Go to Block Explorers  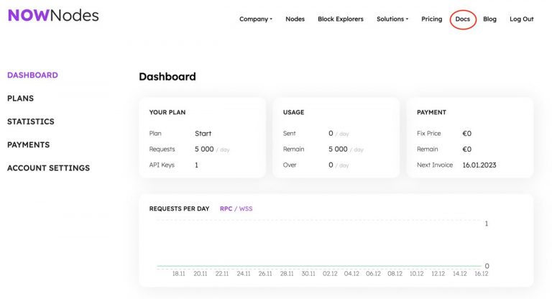(x=341, y=19)
